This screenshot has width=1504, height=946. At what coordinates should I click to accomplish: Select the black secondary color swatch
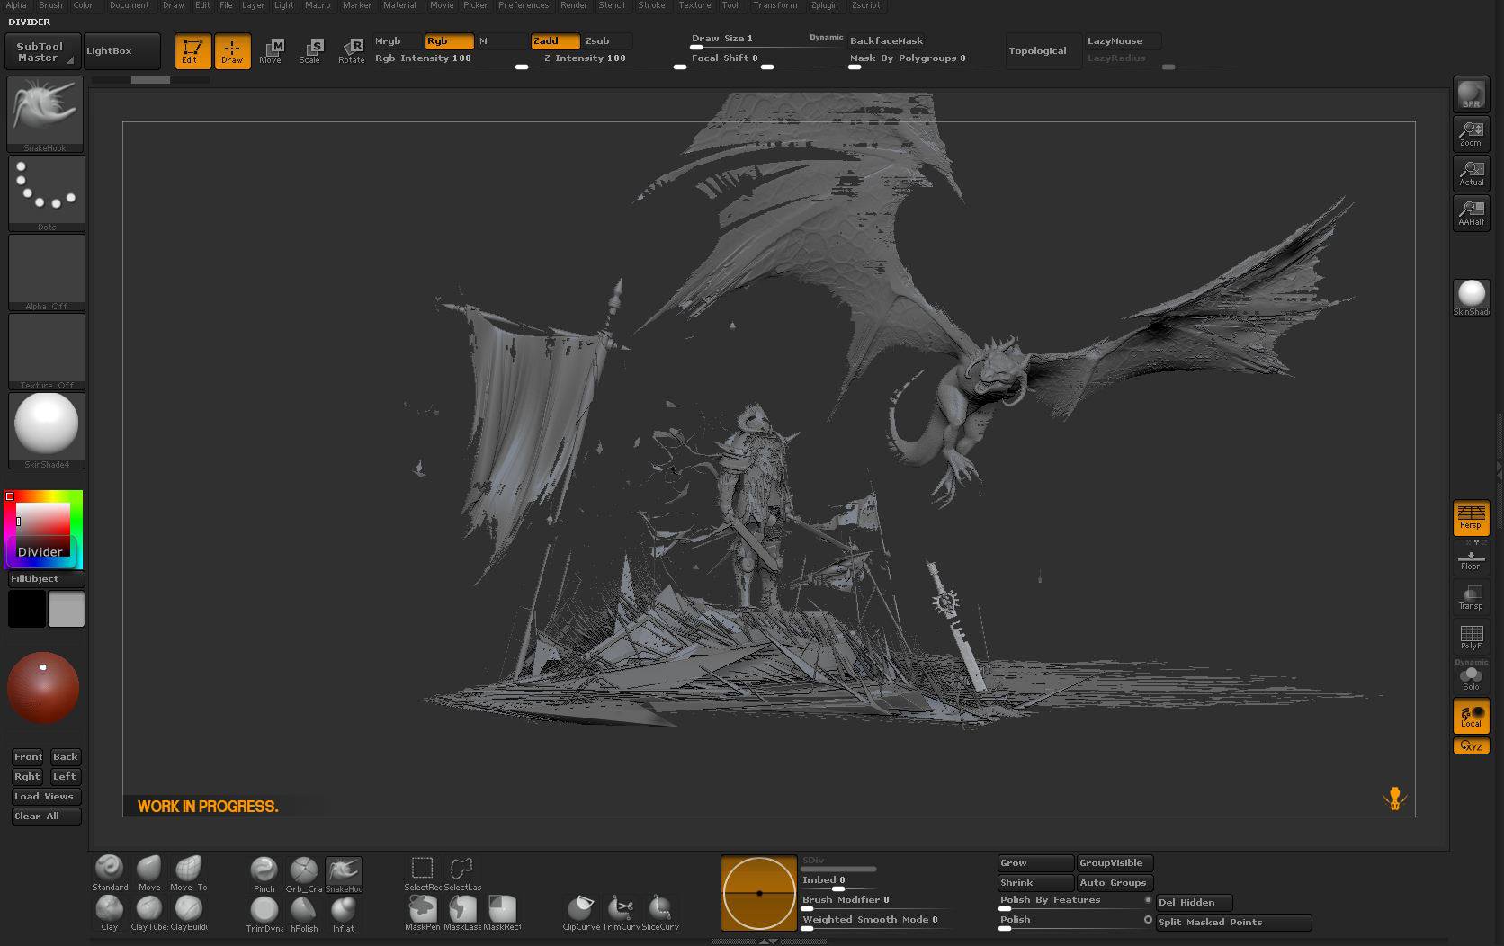point(26,609)
